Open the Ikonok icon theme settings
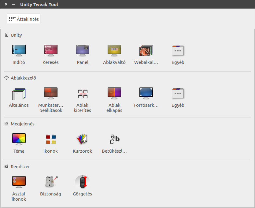This screenshot has height=208, width=255. pyautogui.click(x=50, y=143)
